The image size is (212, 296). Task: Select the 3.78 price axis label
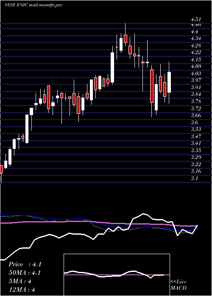click(x=196, y=101)
